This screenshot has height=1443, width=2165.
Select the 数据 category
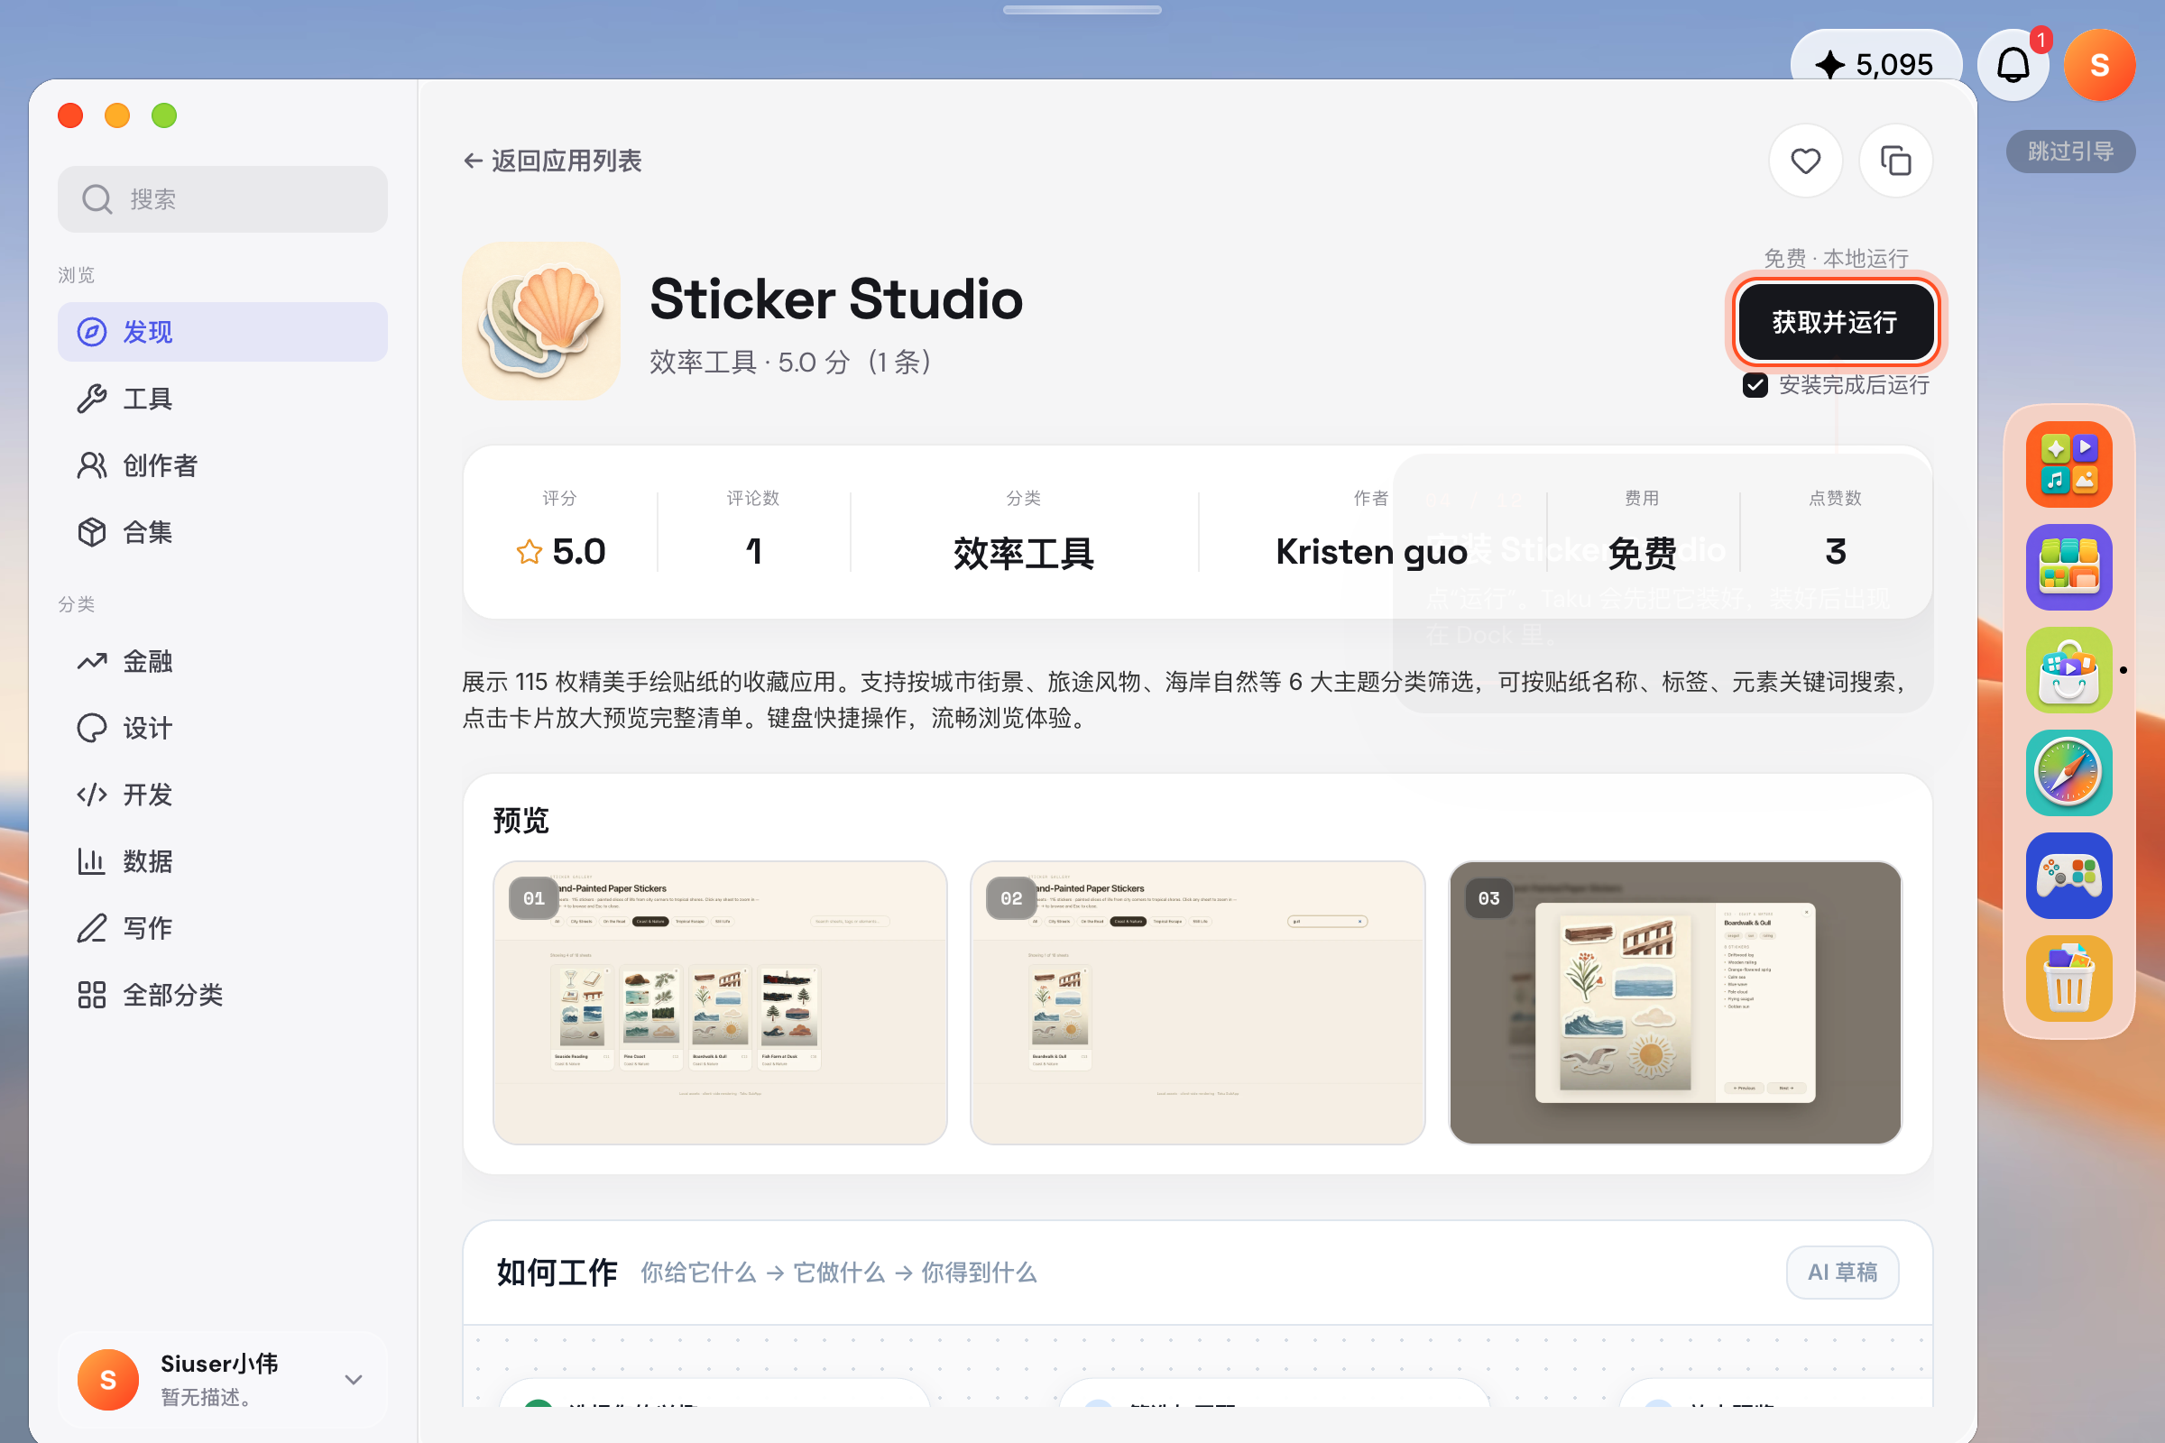pyautogui.click(x=223, y=861)
